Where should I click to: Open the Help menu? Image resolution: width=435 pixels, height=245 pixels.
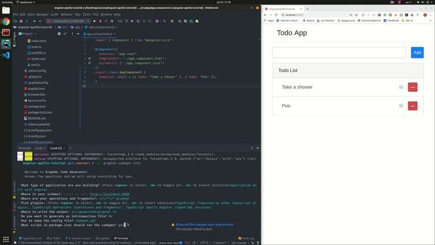pyautogui.click(x=118, y=14)
